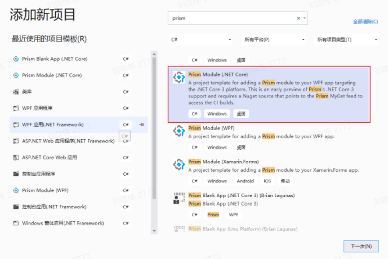The height and width of the screenshot is (259, 388).
Task: Open the C# language filter dropdown
Action: click(201, 39)
